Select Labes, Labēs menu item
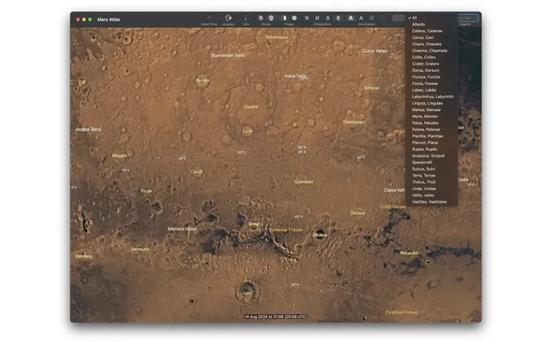This screenshot has width=552, height=345. point(432,90)
